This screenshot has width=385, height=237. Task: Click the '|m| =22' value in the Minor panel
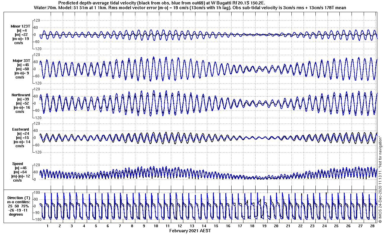click(x=22, y=35)
